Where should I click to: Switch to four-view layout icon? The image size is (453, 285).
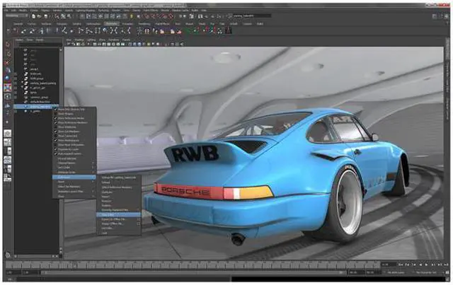tap(8, 142)
